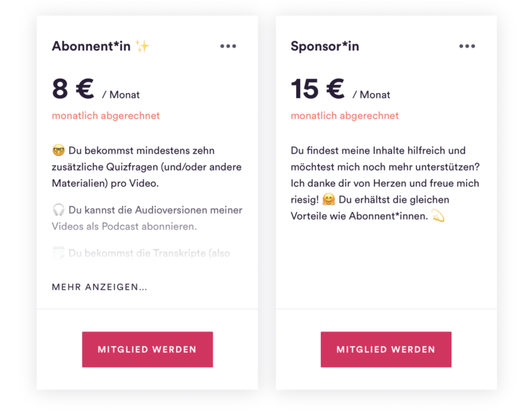This screenshot has width=530, height=415.
Task: Click the 8 € per Monat price
Action: click(96, 89)
